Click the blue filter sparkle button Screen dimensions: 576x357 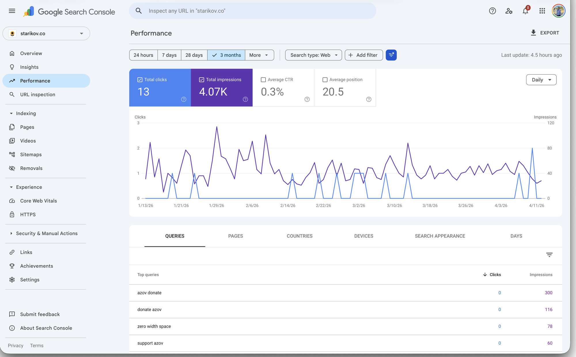(391, 55)
